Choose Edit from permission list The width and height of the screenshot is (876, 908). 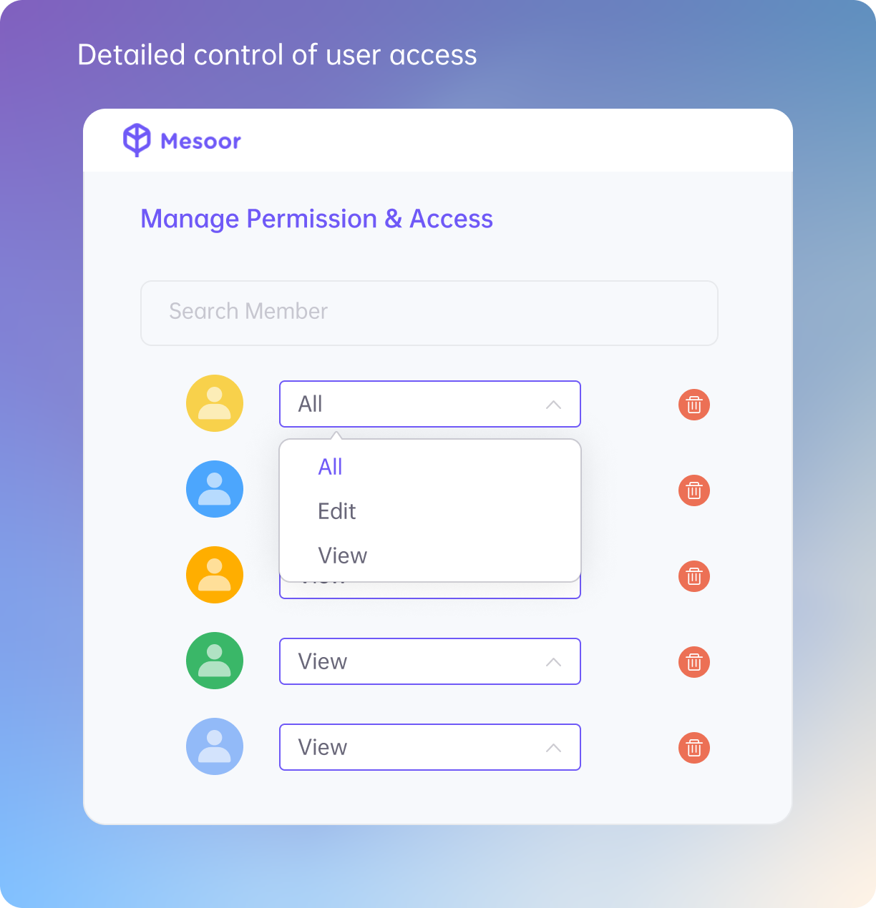[x=336, y=511]
